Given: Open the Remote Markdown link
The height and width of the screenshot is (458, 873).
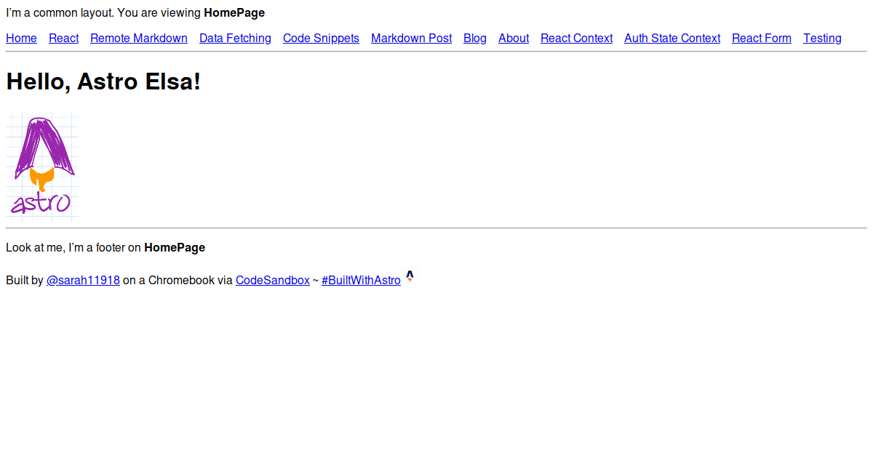Looking at the screenshot, I should (138, 39).
